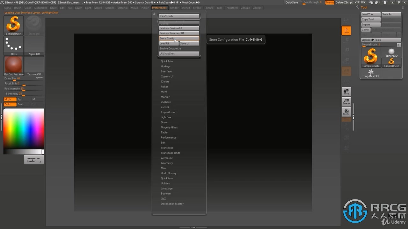Toggle Dynamic draw size
Image resolution: width=408 pixels, height=229 pixels.
(40, 78)
